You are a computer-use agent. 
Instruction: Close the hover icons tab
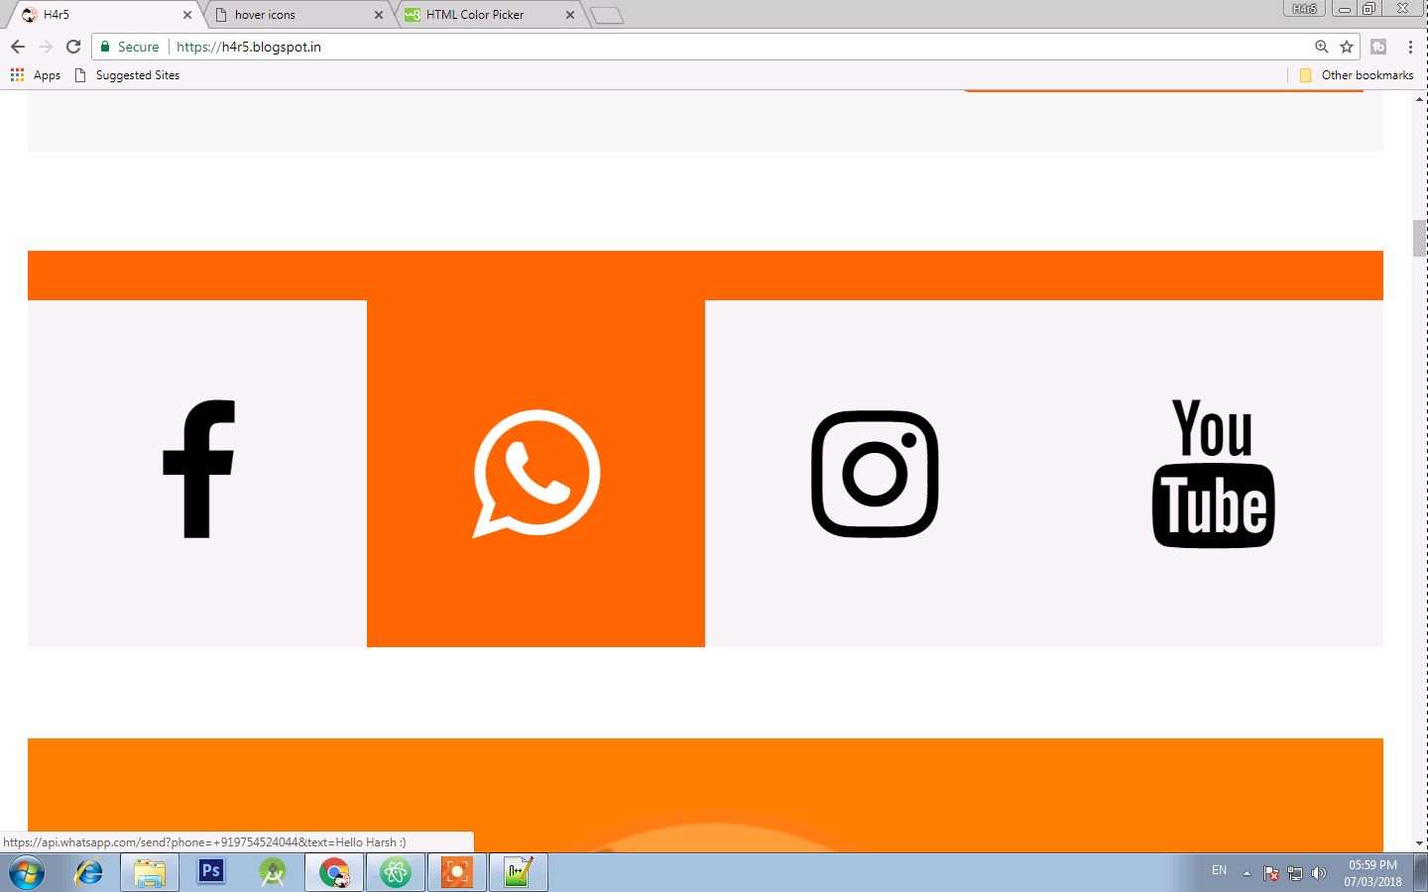379,15
